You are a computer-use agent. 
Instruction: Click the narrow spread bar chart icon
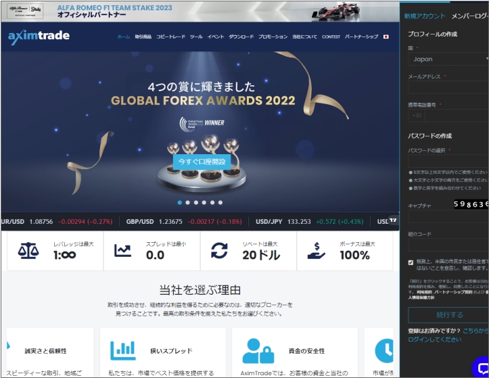123,350
